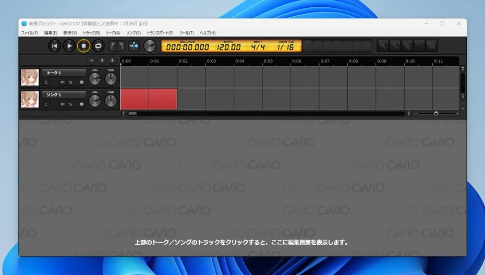This screenshot has height=275, width=485.
Task: Zoom in horizontally with the plus beside slider
Action: tap(457, 114)
